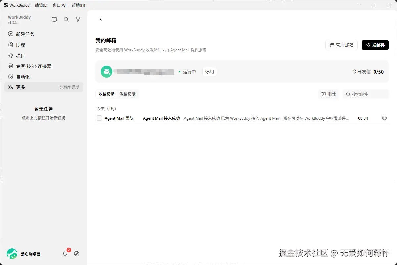Click the 删除 button

click(x=329, y=94)
